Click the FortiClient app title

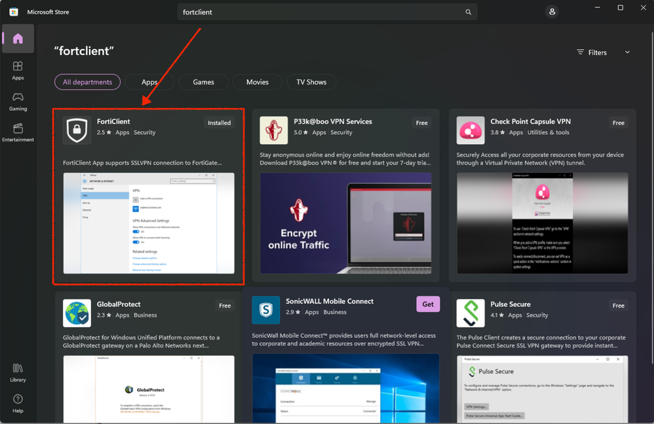pos(113,122)
